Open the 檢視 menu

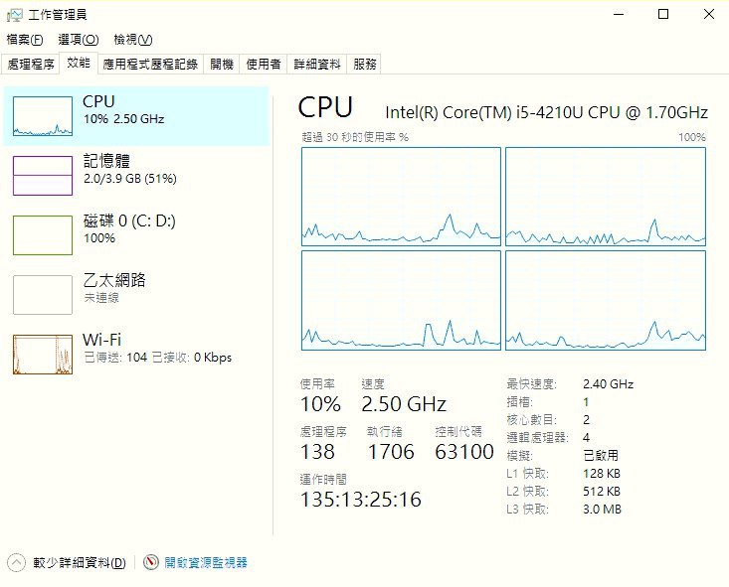tap(132, 40)
